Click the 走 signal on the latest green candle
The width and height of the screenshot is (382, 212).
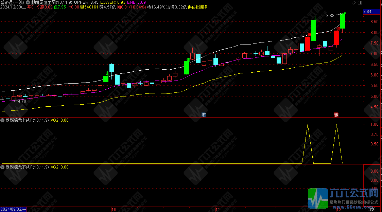(344, 14)
